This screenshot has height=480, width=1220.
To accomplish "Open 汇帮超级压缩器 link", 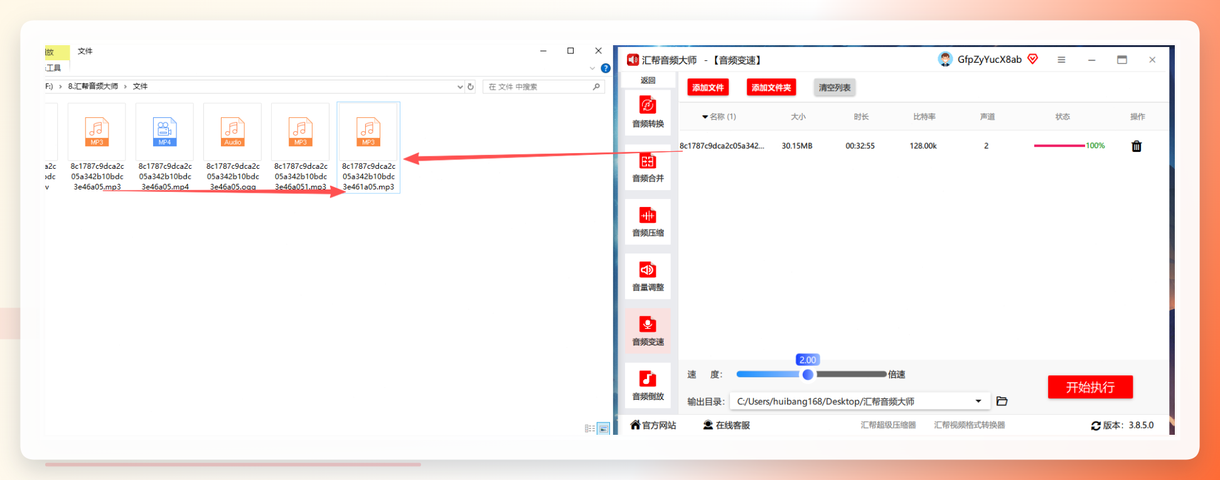I will click(888, 425).
